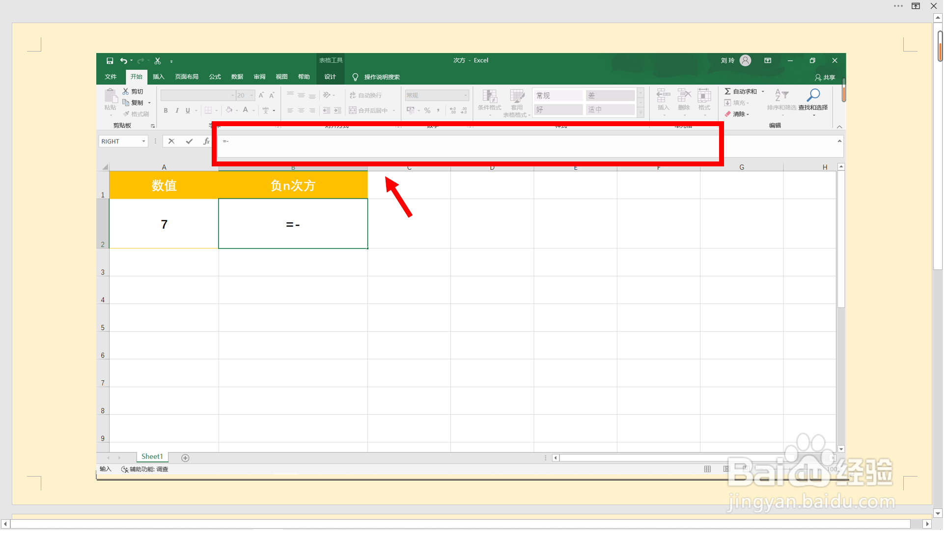Open Find and Select magnifier icon
947x534 pixels.
tap(813, 95)
